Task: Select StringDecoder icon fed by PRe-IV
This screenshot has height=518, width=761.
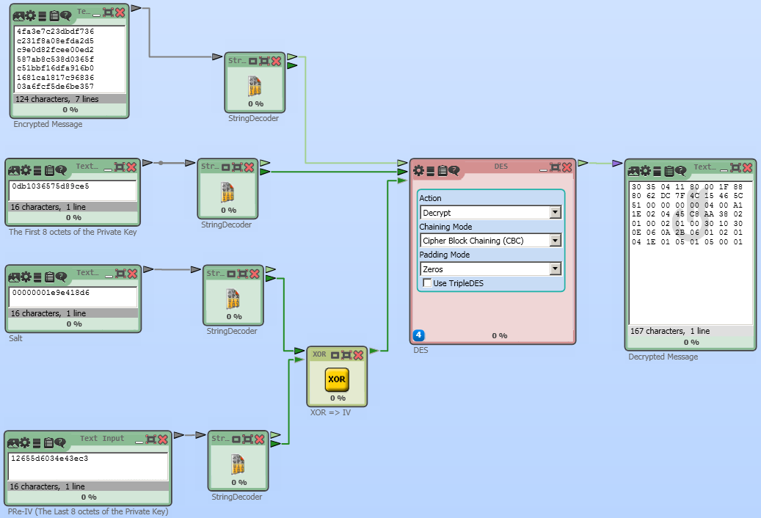Action: pos(239,464)
